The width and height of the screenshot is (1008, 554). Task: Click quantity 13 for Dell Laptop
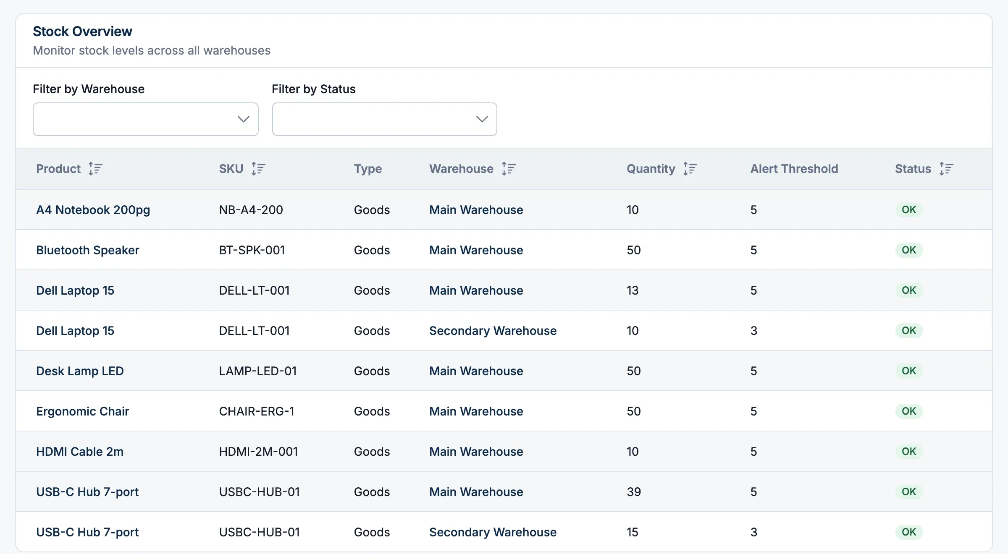click(633, 290)
